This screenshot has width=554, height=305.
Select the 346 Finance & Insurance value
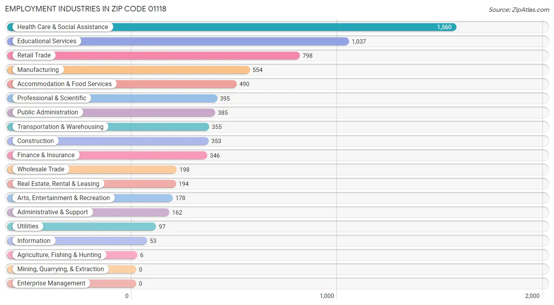215,156
